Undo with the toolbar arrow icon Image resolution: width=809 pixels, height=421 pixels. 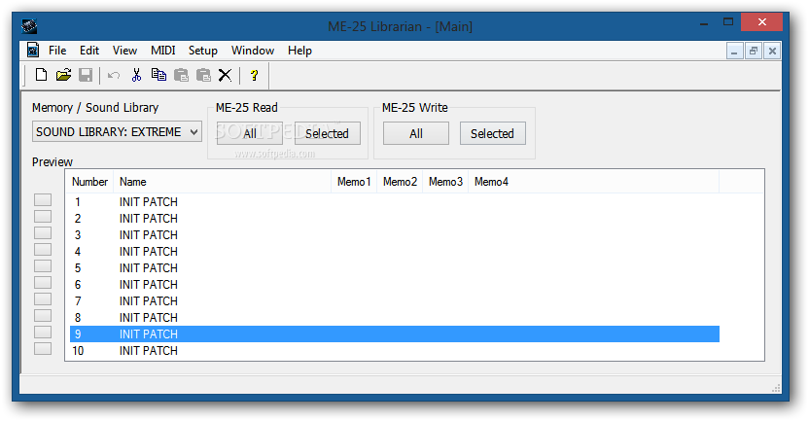tap(114, 76)
